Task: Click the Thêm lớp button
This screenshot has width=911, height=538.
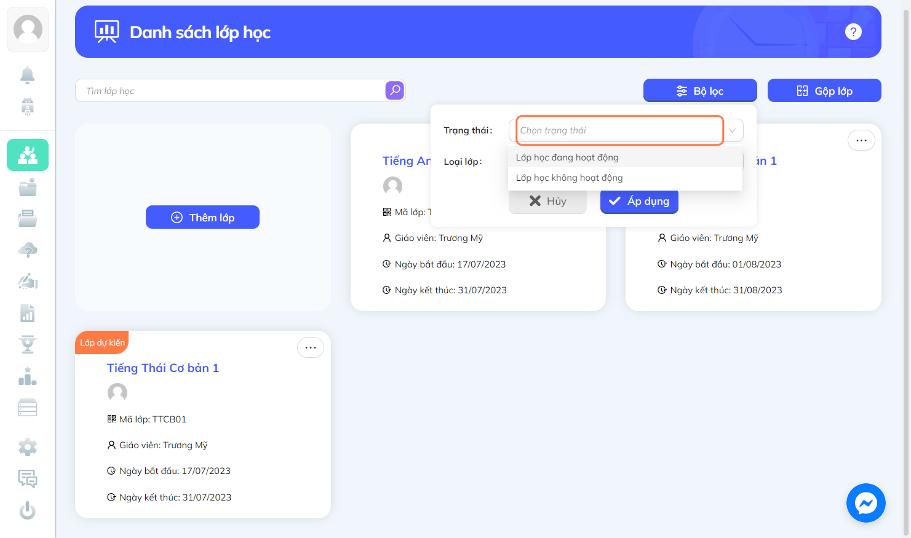Action: pyautogui.click(x=202, y=217)
